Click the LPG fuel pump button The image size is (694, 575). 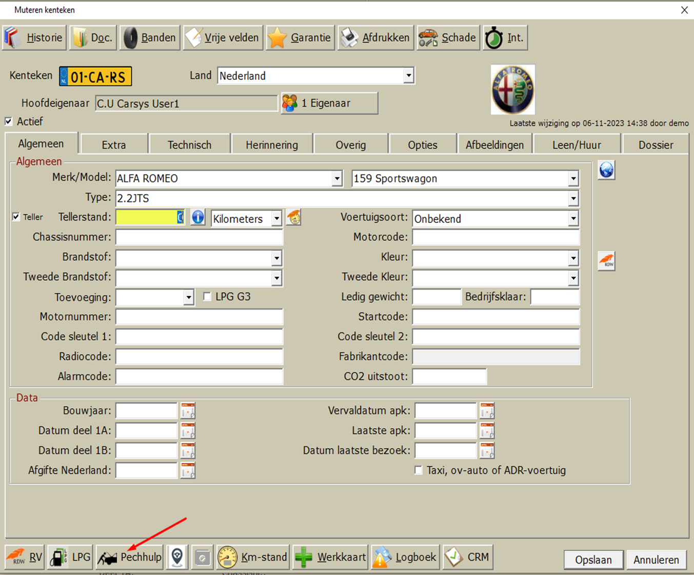click(x=70, y=557)
